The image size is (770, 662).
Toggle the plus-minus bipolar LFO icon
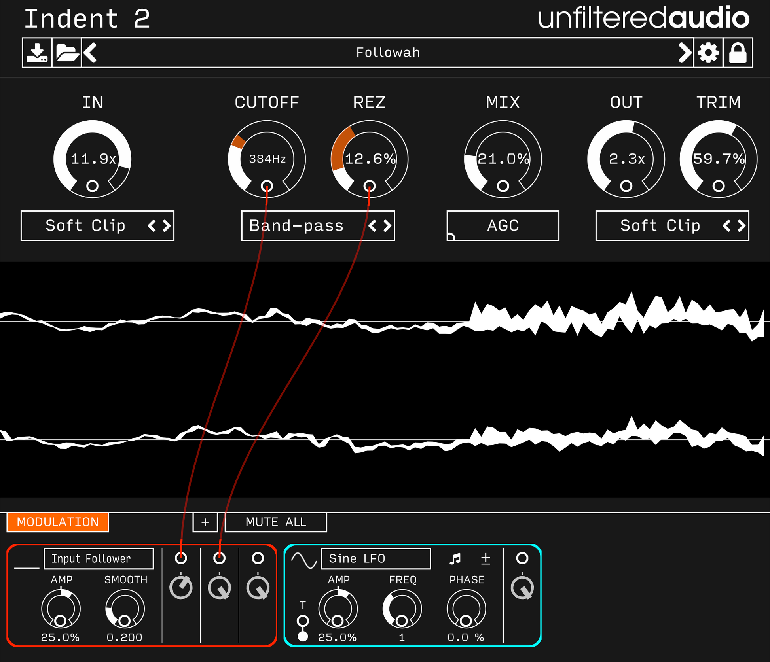[486, 559]
